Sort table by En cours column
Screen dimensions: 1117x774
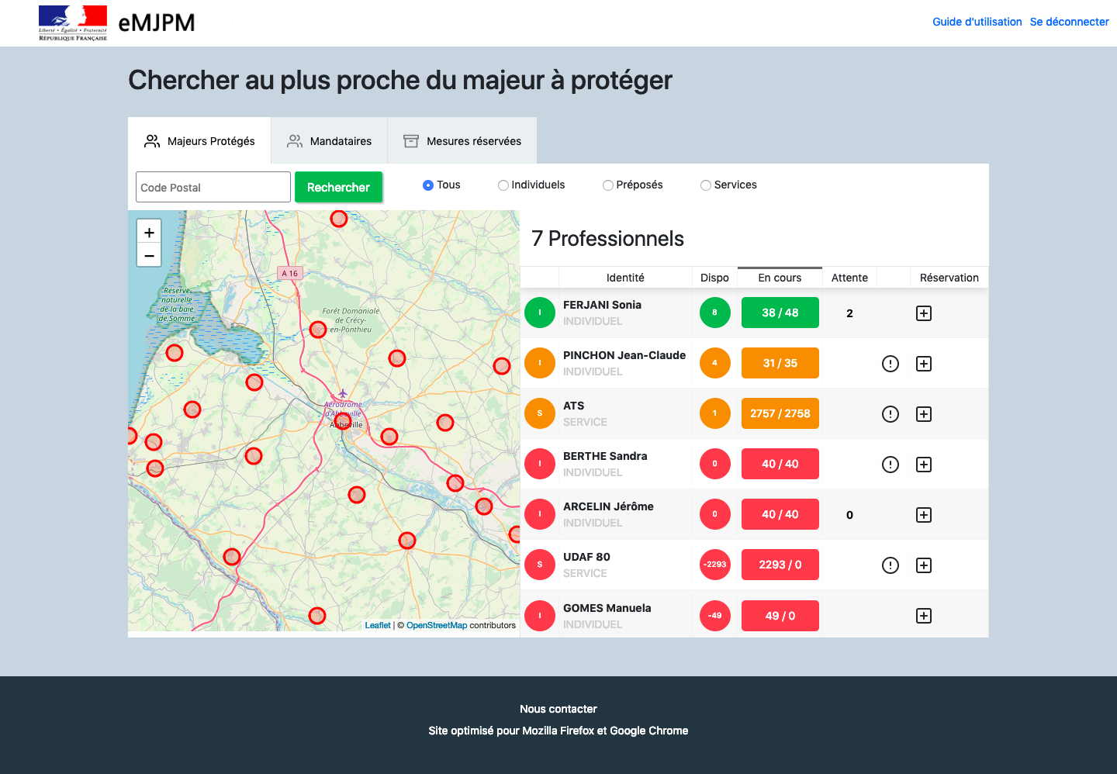780,278
